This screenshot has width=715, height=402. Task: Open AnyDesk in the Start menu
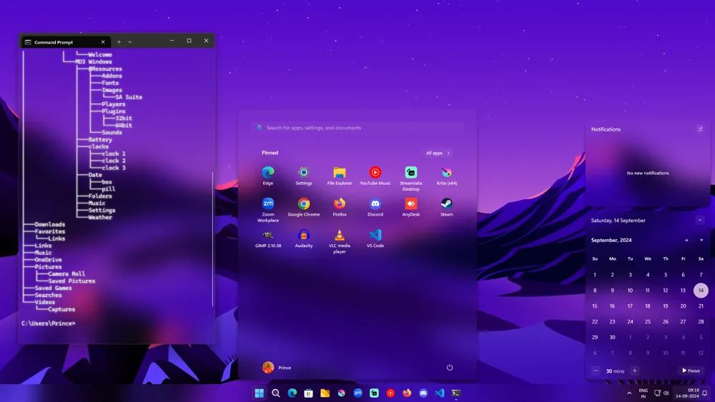pyautogui.click(x=410, y=205)
